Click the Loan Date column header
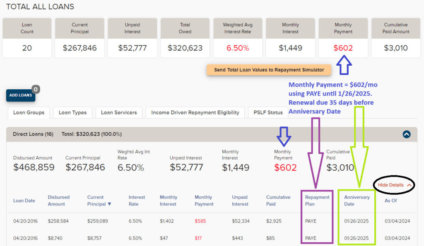The height and width of the screenshot is (246, 424). point(24,201)
